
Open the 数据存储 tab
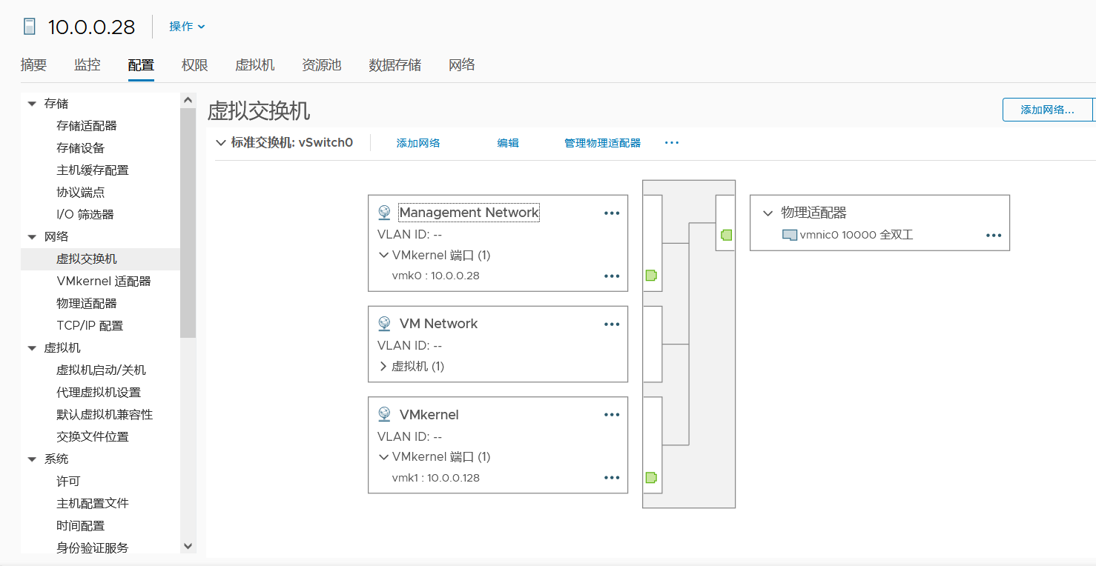(x=395, y=65)
